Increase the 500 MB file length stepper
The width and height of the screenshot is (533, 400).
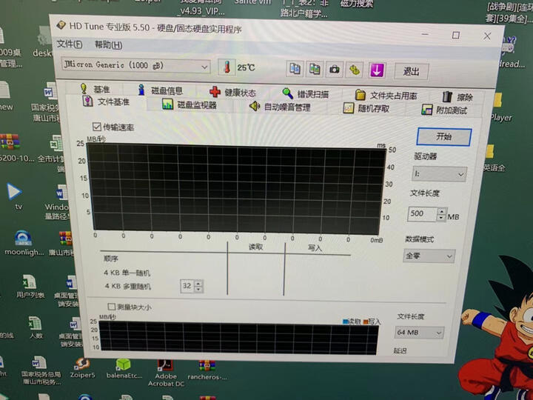(441, 211)
